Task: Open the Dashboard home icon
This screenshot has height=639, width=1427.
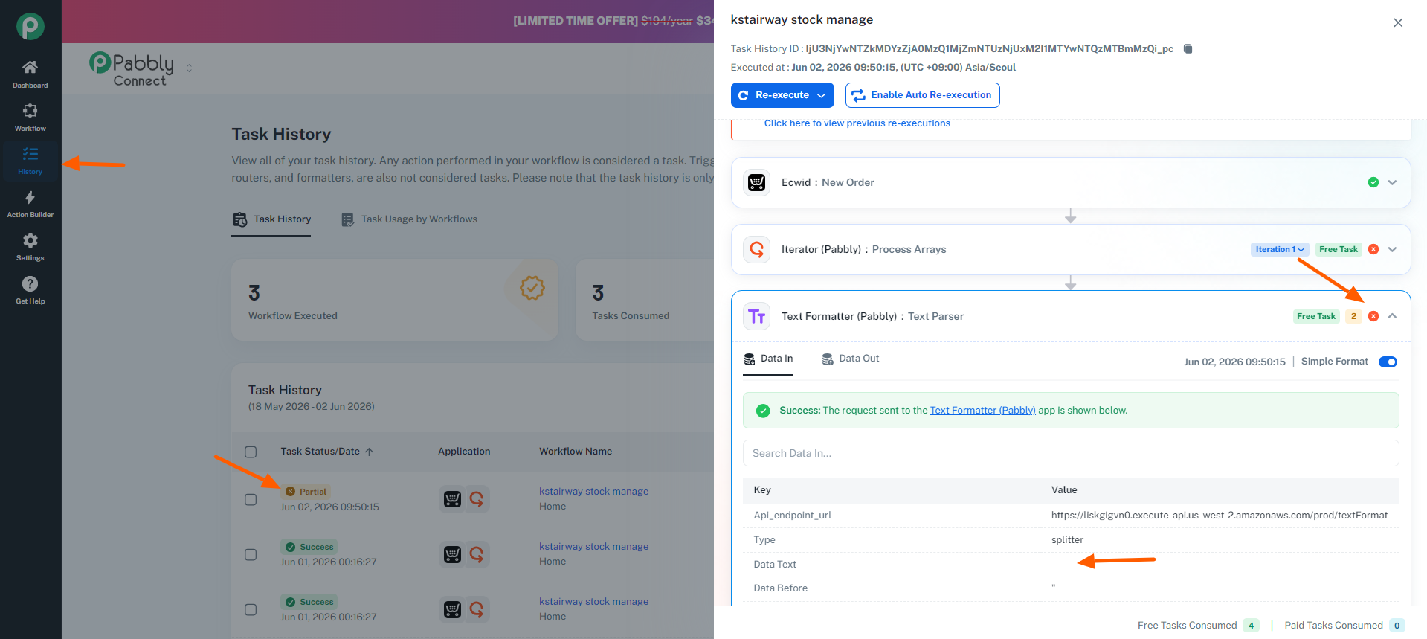Action: (30, 67)
